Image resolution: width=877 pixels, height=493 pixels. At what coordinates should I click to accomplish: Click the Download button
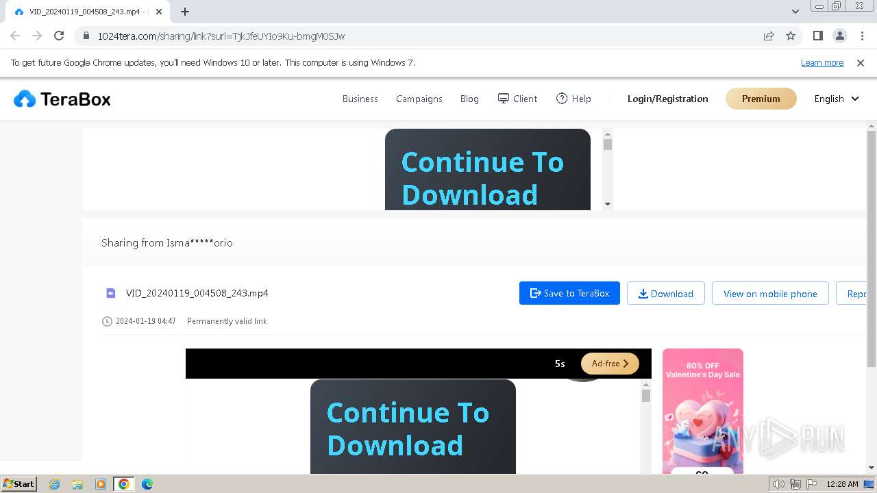click(x=665, y=293)
